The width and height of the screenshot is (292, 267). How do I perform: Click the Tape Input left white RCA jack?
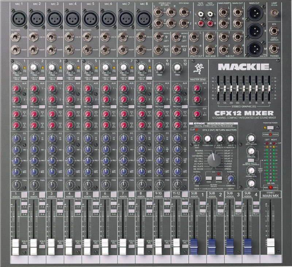(201, 14)
